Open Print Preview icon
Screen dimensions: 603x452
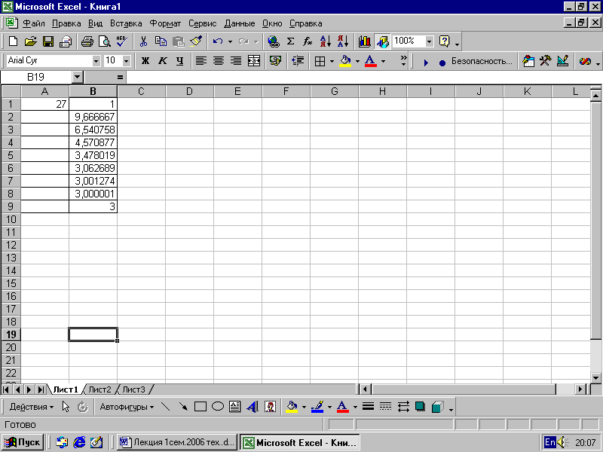[105, 41]
